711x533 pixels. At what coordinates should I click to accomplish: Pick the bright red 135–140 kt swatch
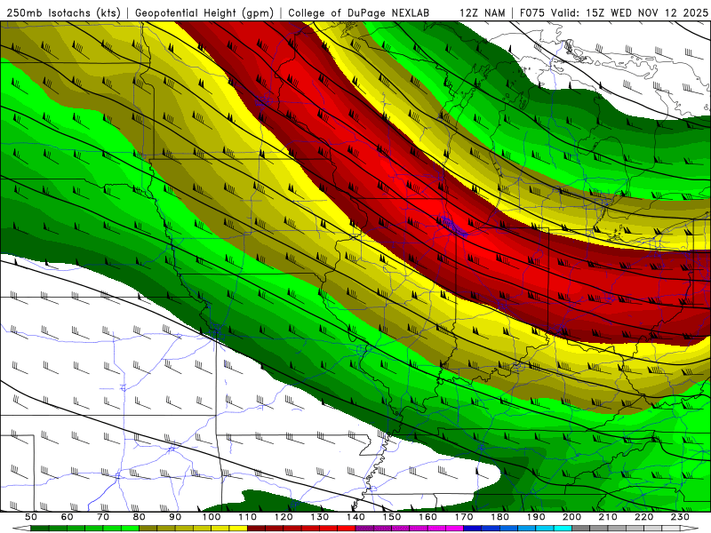pyautogui.click(x=347, y=528)
